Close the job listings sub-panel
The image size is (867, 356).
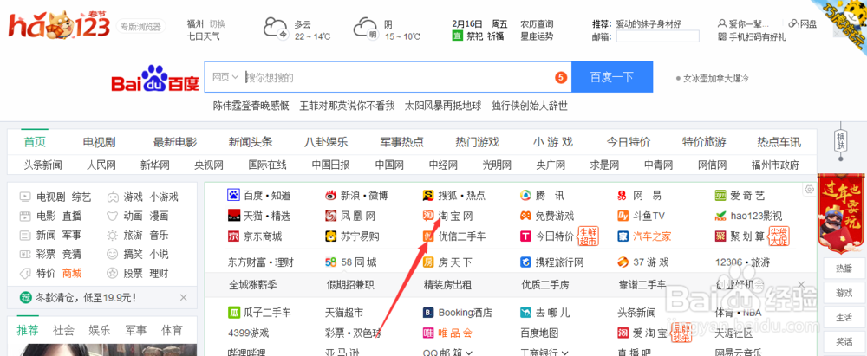pyautogui.click(x=801, y=285)
